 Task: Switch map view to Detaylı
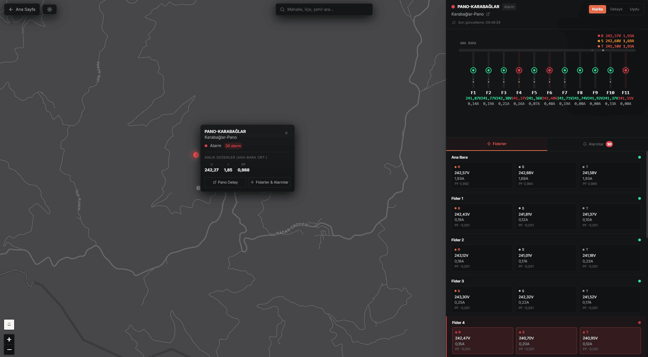pyautogui.click(x=616, y=9)
